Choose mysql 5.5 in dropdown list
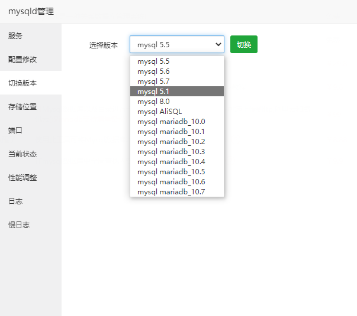The image size is (357, 316). [177, 61]
